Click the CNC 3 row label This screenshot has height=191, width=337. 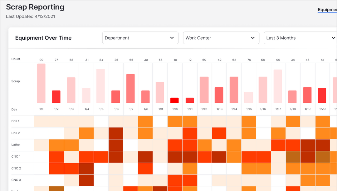click(16, 180)
